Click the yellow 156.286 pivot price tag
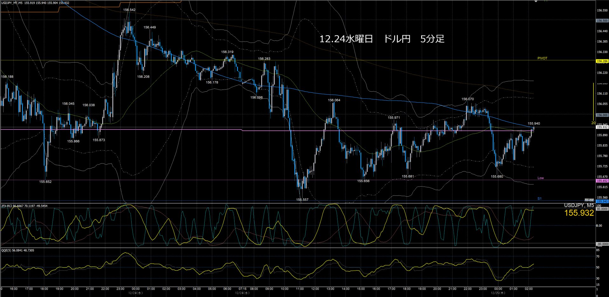This screenshot has width=609, height=297. 602,61
